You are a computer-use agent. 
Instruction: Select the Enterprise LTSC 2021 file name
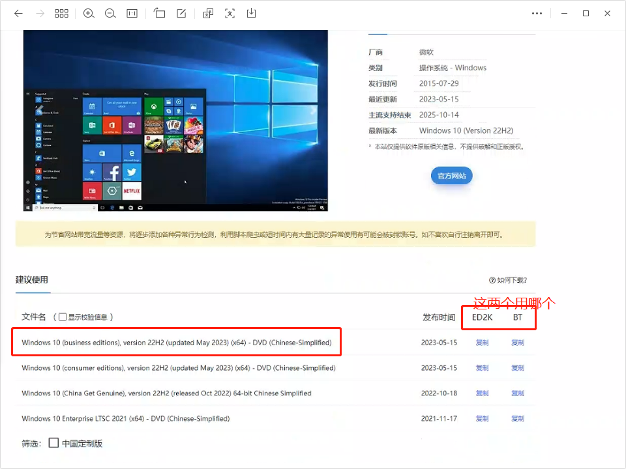(x=126, y=419)
